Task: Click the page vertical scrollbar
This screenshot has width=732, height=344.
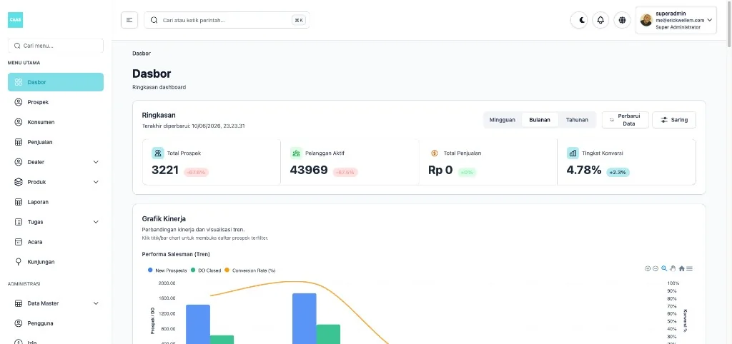Action: click(729, 24)
